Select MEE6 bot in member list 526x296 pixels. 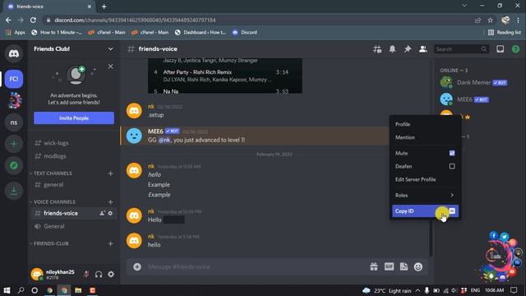pos(464,99)
